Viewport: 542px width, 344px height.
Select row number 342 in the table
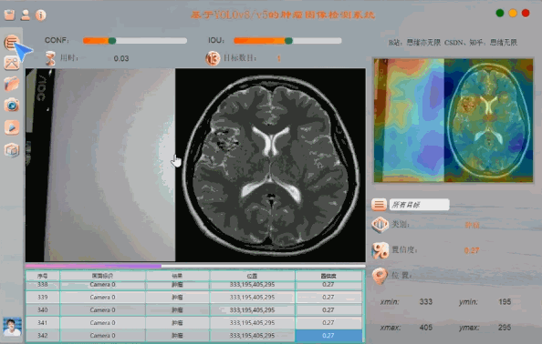43,336
